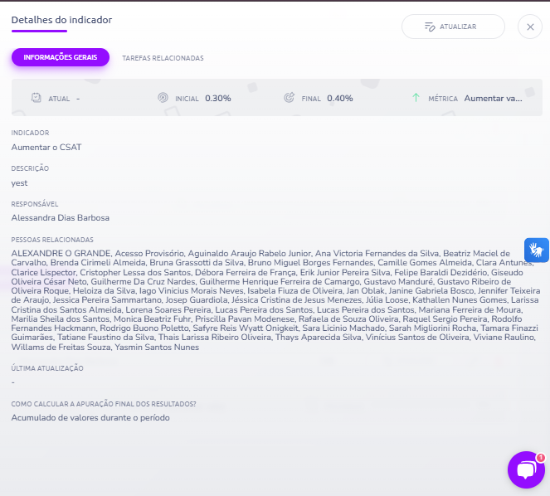Switch to Tarefas Relacionadas tab
Image resolution: width=550 pixels, height=496 pixels.
coord(163,58)
